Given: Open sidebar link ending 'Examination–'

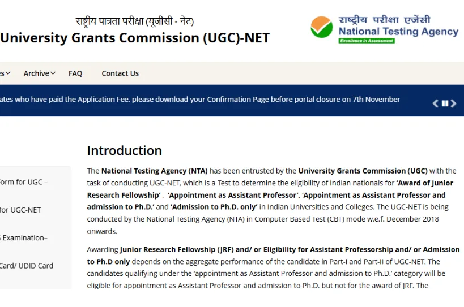Looking at the screenshot, I should point(24,237).
